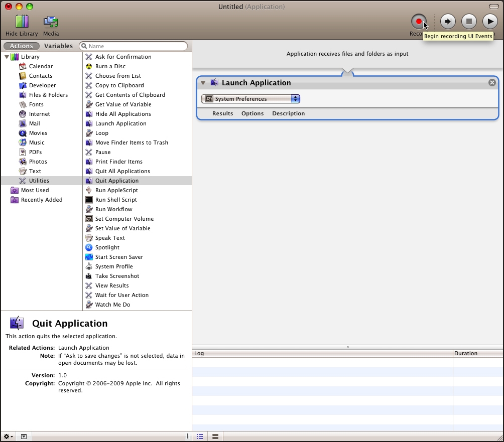Select the Actions tab
Screen dimensions: 504x442
tap(22, 46)
